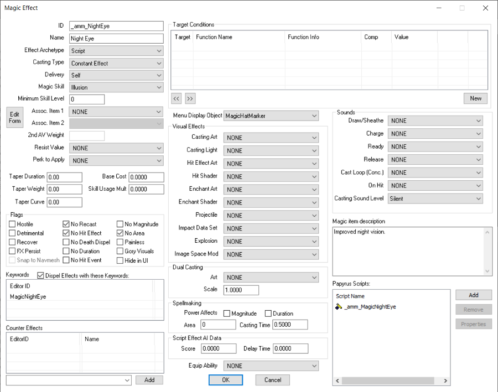
Task: Open the Effect Archetype dropdown
Action: pos(116,51)
